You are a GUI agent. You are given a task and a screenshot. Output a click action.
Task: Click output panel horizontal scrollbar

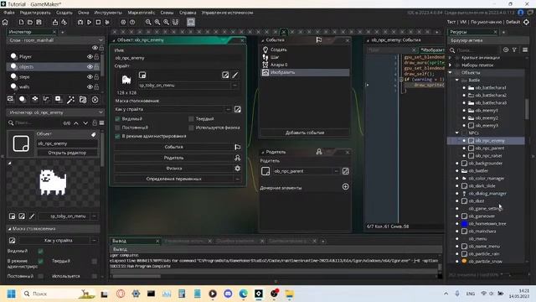tap(137, 276)
